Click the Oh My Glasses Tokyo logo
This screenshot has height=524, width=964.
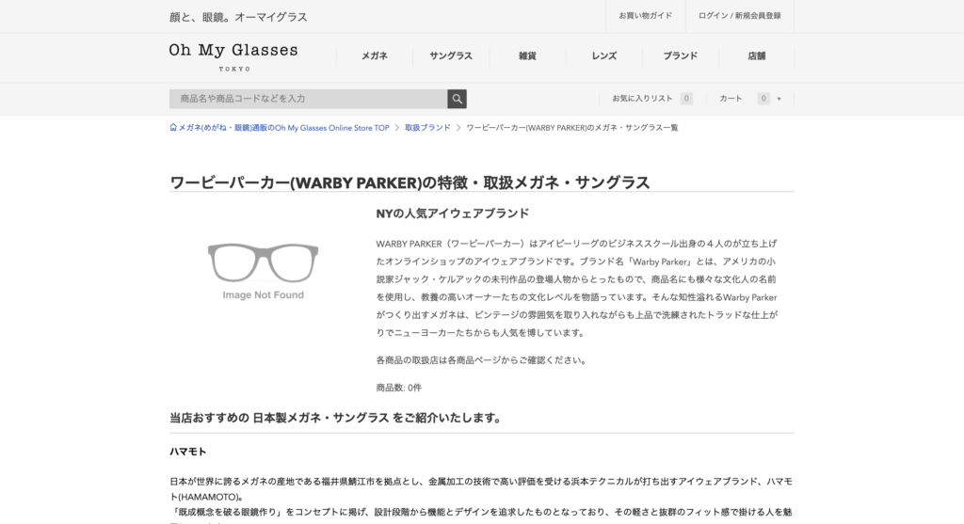tap(233, 57)
